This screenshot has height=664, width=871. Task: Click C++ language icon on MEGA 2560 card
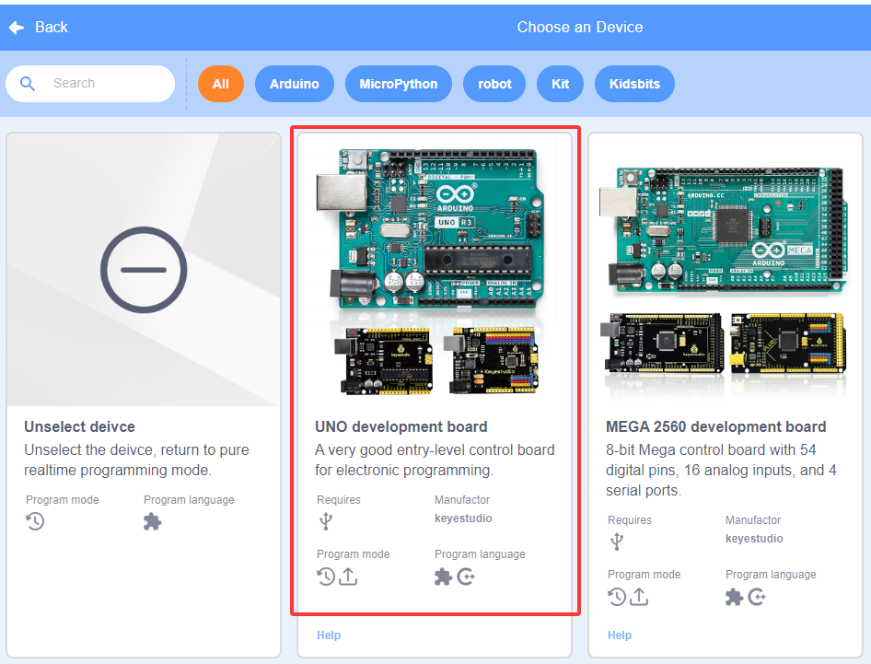pos(757,597)
